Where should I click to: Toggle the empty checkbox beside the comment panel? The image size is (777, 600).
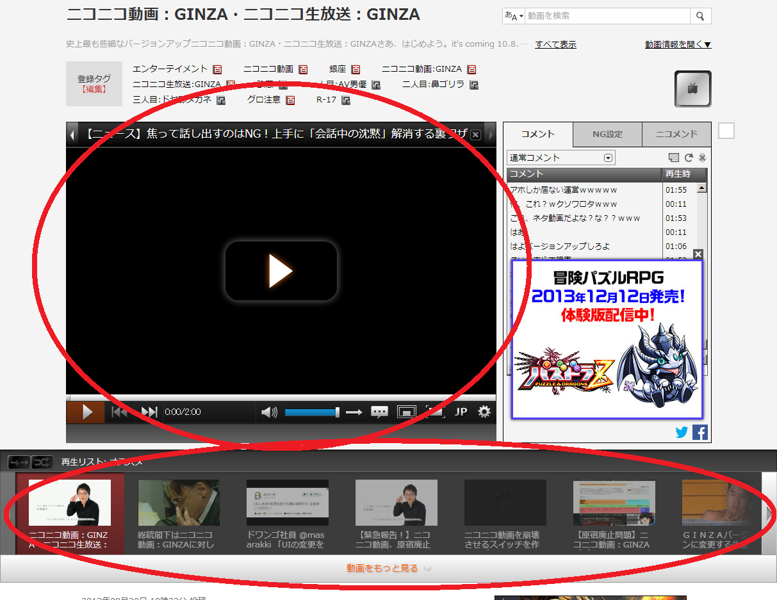click(726, 131)
